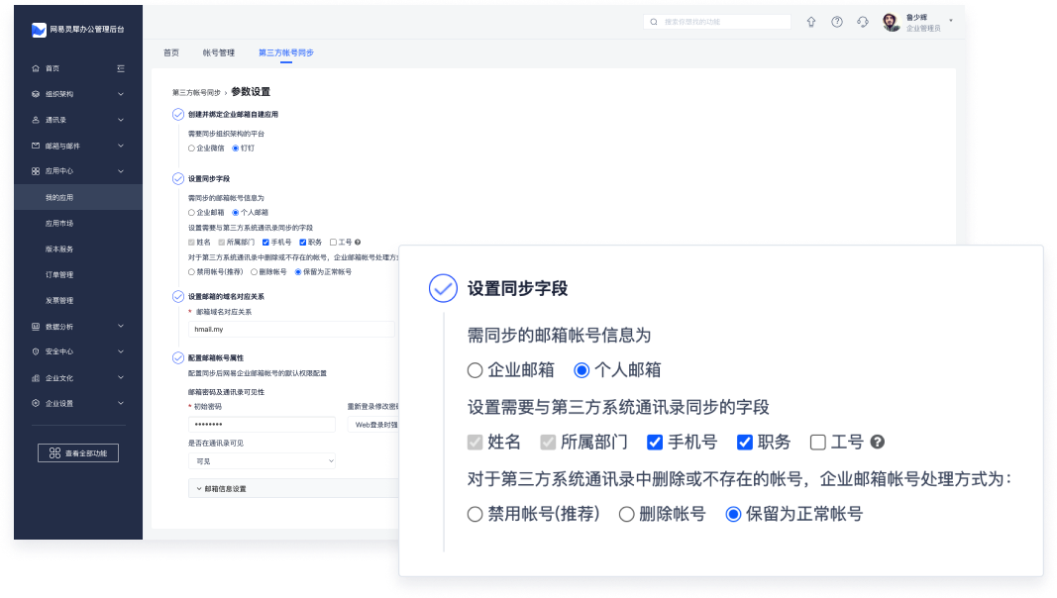The image size is (1057, 598).
Task: Click the customer service headset icon
Action: click(863, 22)
